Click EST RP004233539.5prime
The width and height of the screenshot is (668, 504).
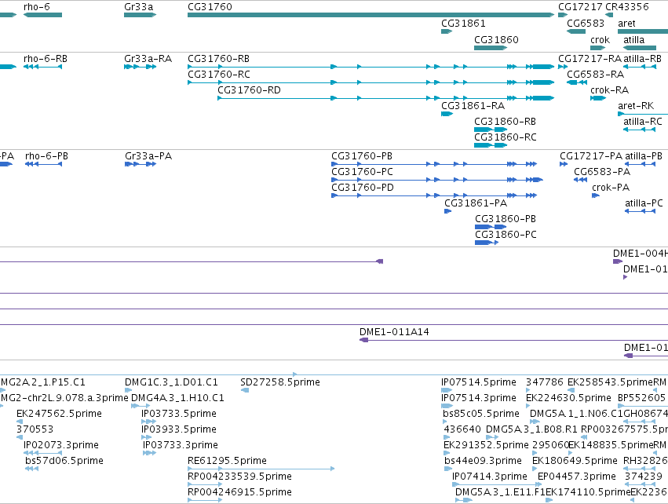[x=239, y=477]
